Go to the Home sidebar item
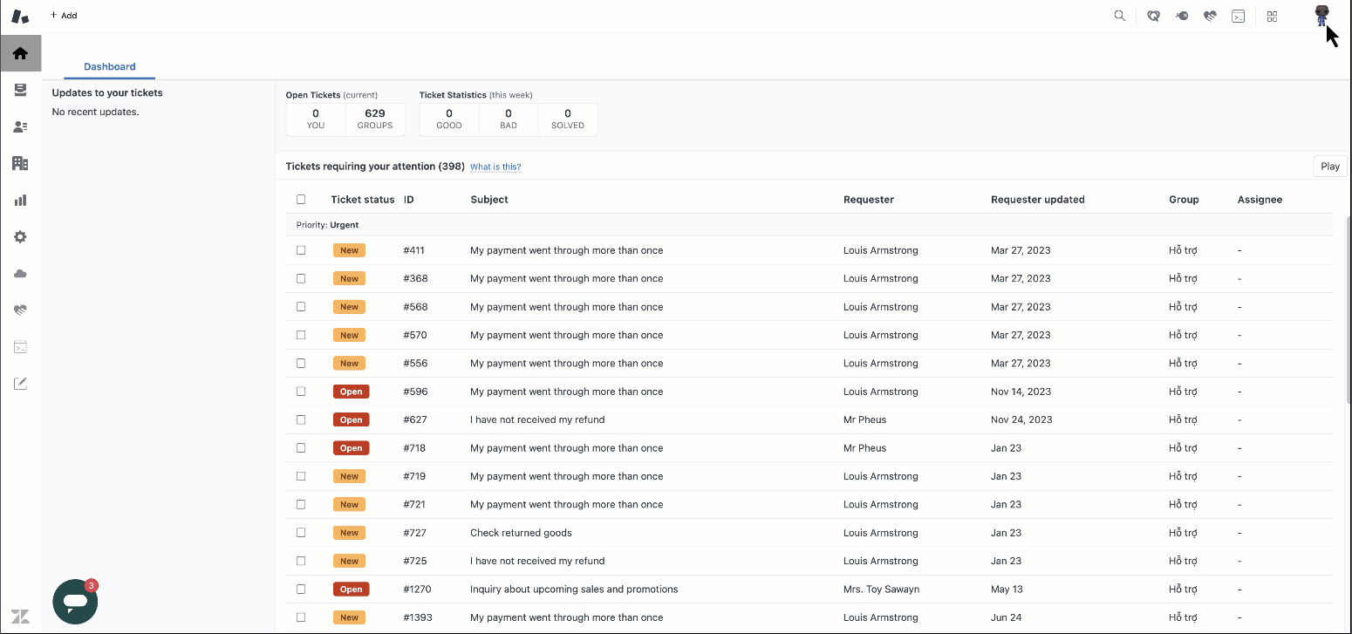The width and height of the screenshot is (1352, 634). pyautogui.click(x=20, y=53)
